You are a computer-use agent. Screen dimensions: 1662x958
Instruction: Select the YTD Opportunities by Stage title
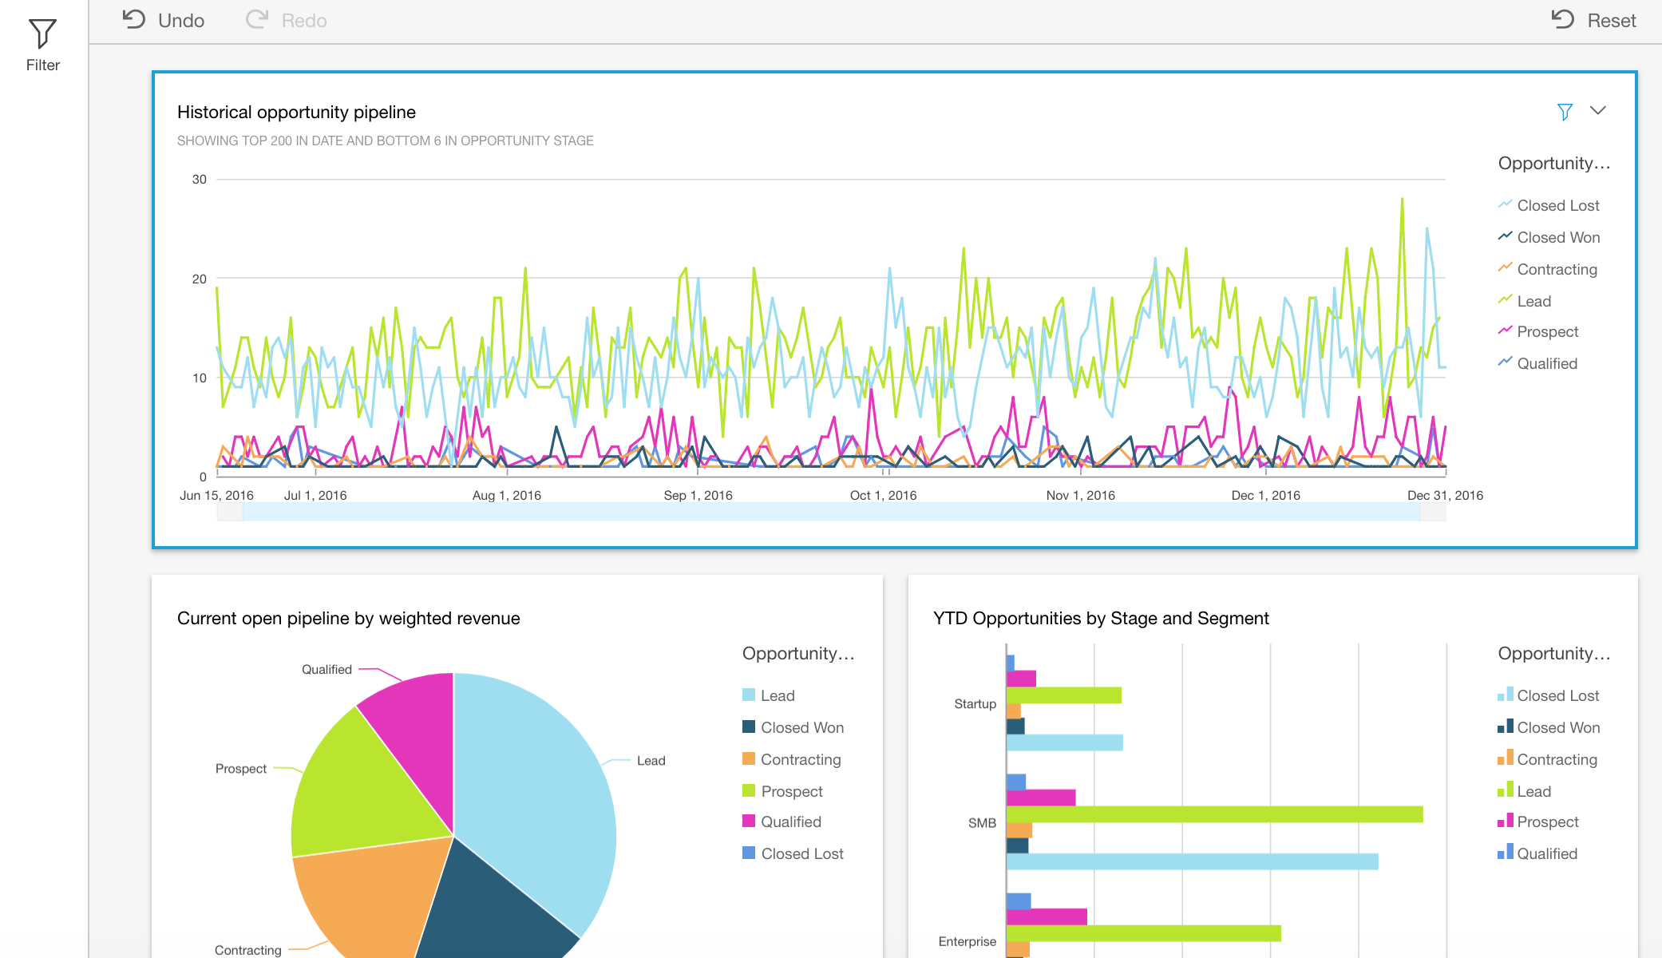pos(1101,618)
